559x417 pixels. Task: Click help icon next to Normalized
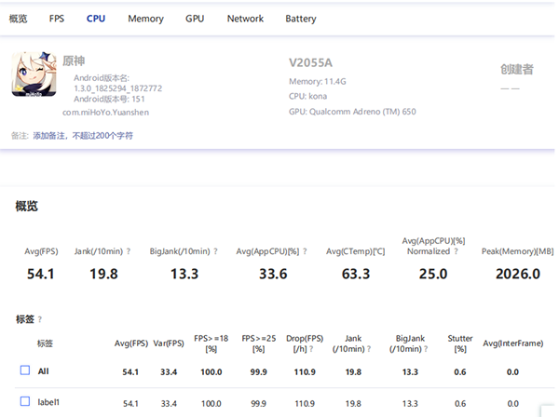click(456, 251)
